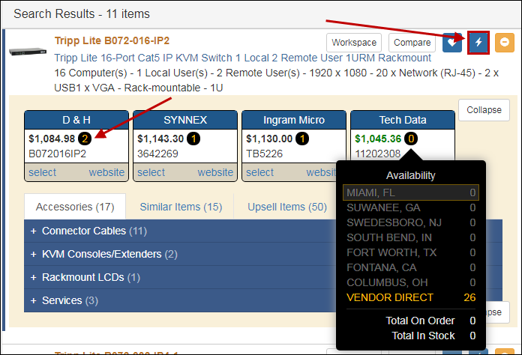Click the Compare button
Screen dimensions: 522x355
[412, 43]
